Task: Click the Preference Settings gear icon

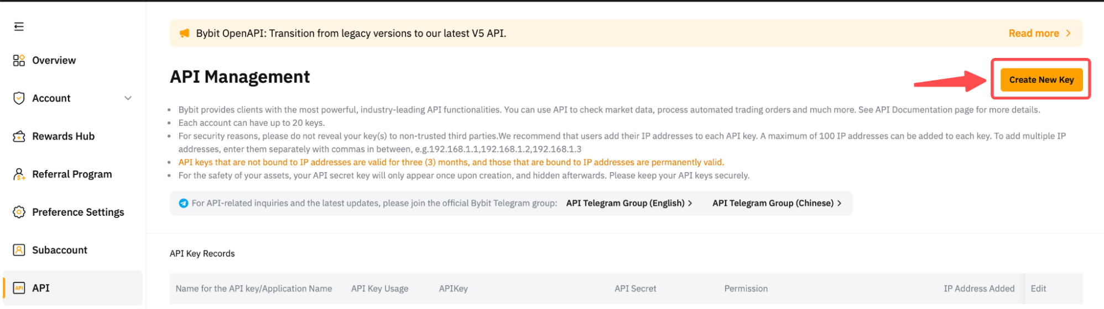Action: click(19, 212)
